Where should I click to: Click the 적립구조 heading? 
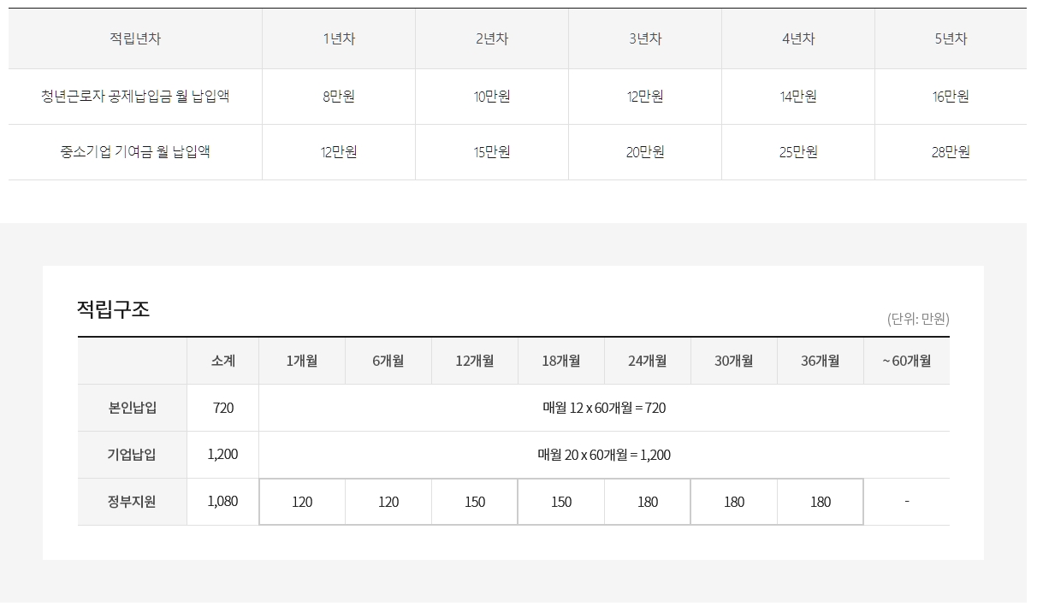click(x=113, y=309)
